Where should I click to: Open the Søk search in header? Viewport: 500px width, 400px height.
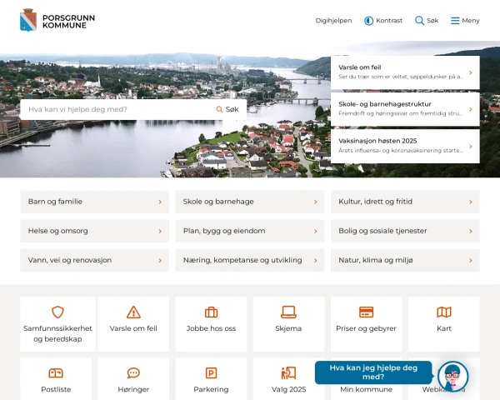tap(427, 21)
